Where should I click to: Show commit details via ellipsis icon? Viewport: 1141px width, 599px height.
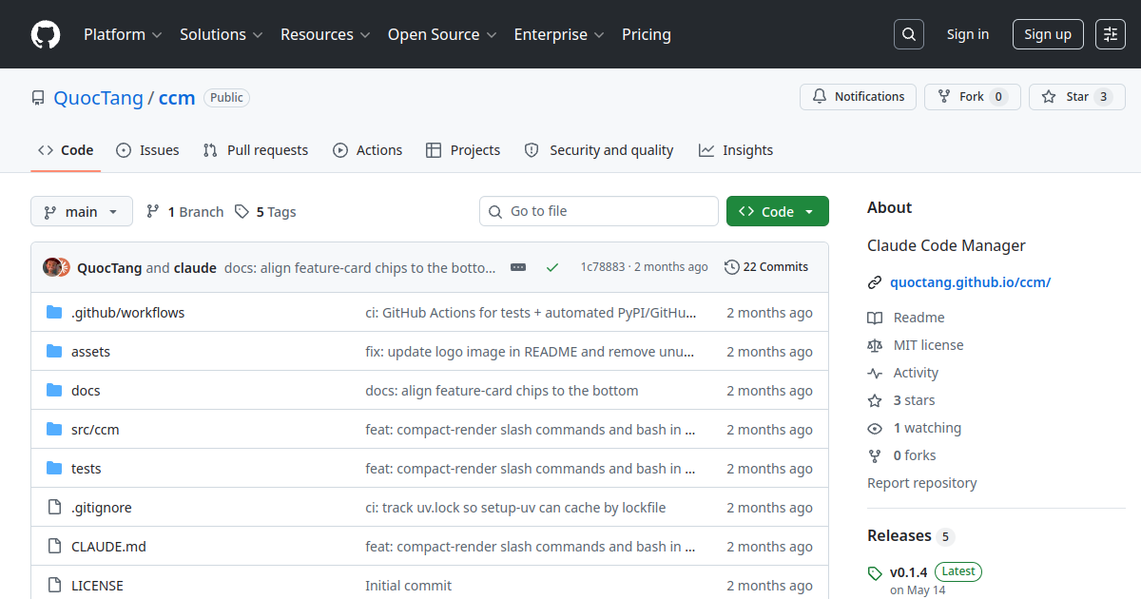click(518, 267)
